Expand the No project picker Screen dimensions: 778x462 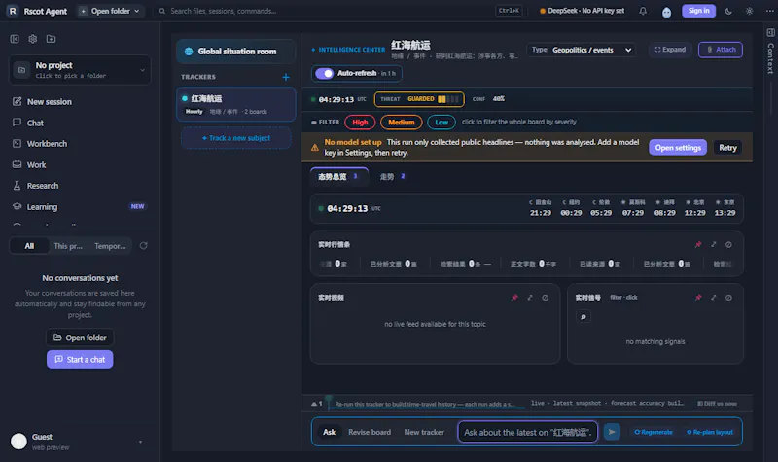(x=80, y=70)
